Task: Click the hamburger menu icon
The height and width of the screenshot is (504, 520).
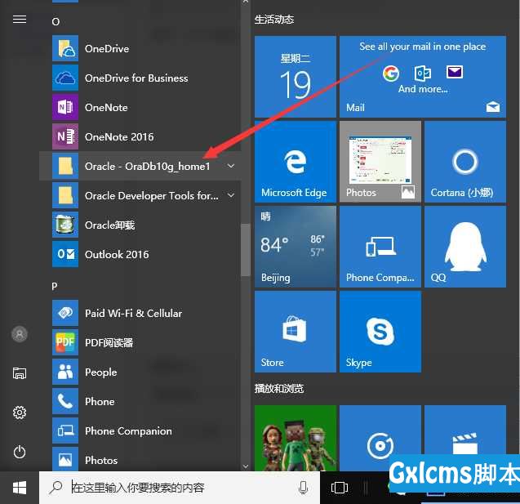Action: click(20, 20)
